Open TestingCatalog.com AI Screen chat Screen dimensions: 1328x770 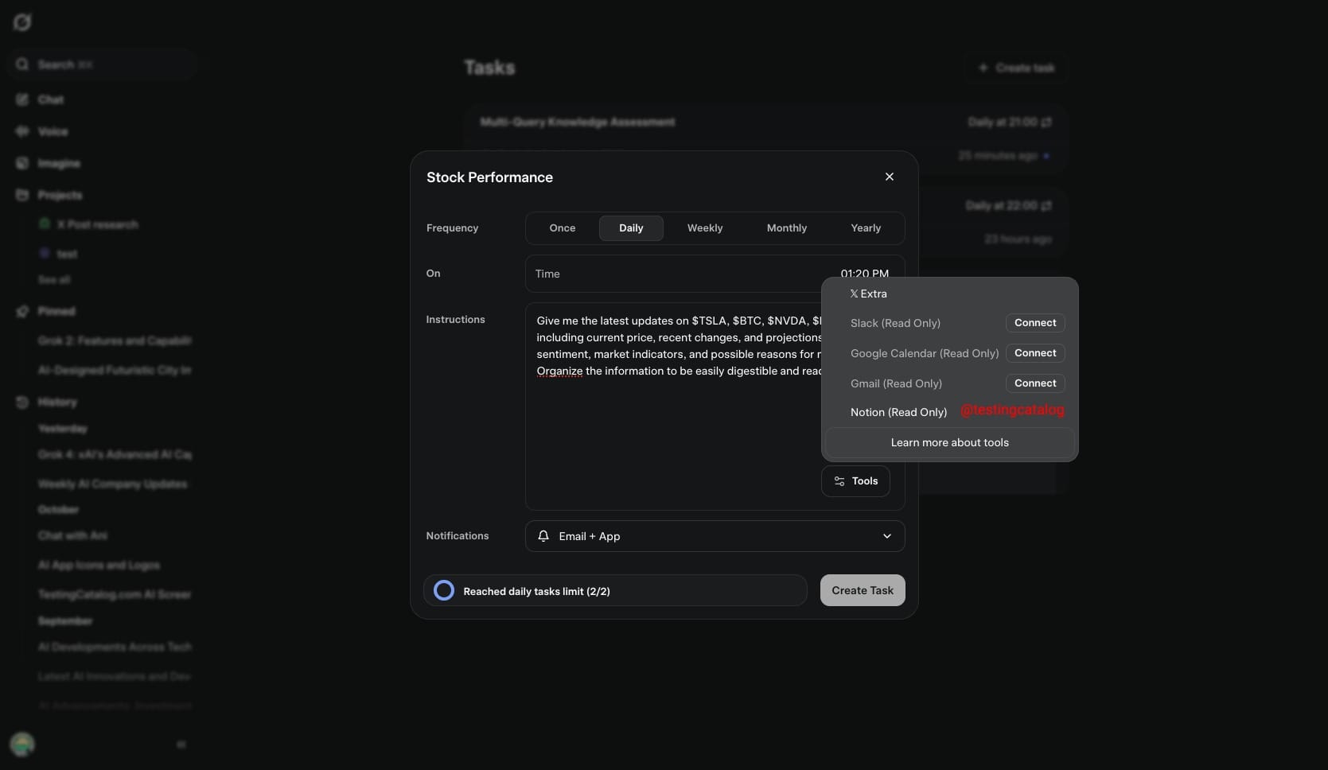click(115, 594)
